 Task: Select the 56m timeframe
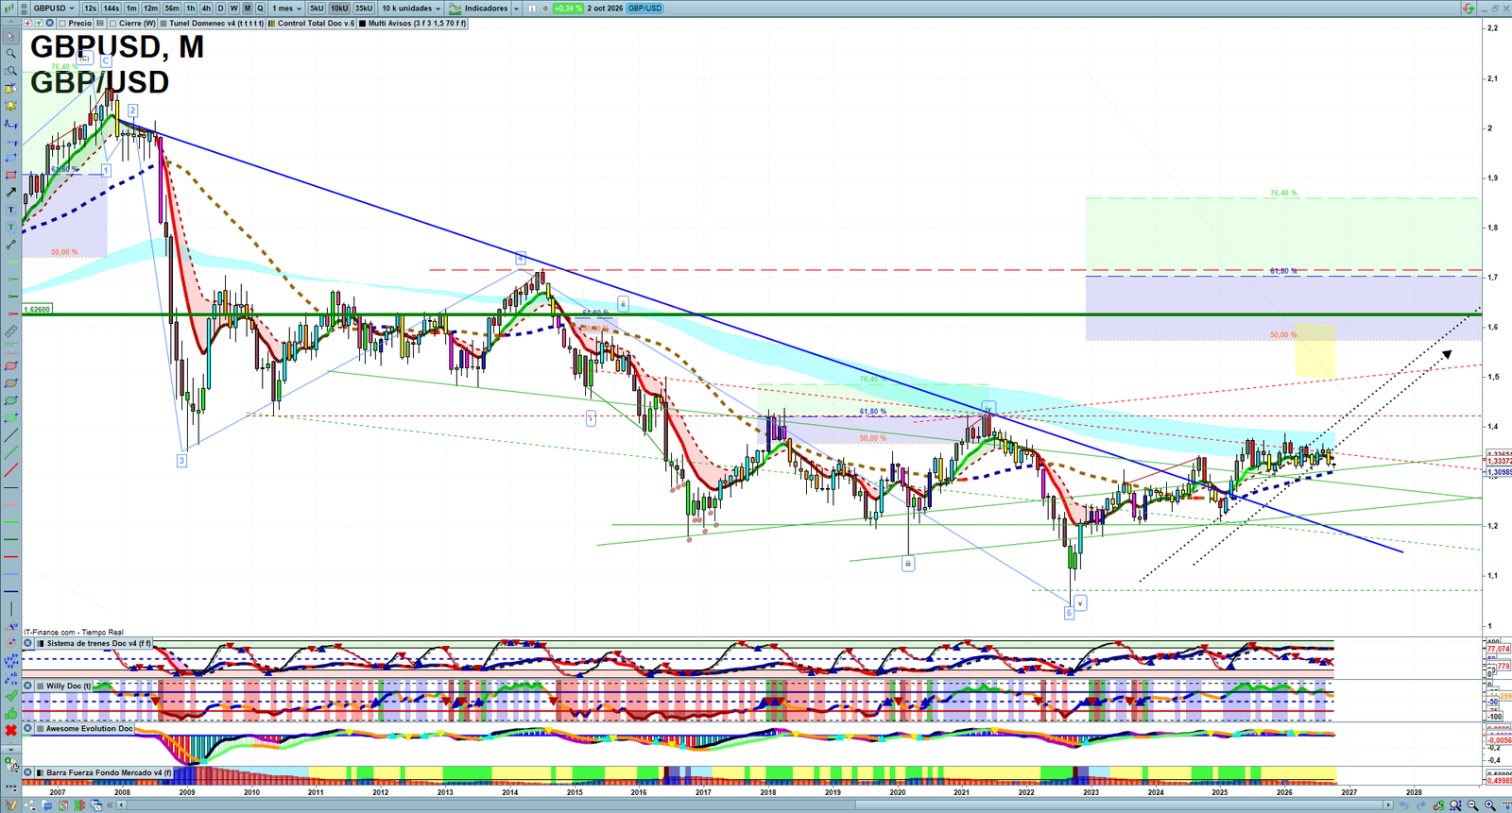[172, 8]
